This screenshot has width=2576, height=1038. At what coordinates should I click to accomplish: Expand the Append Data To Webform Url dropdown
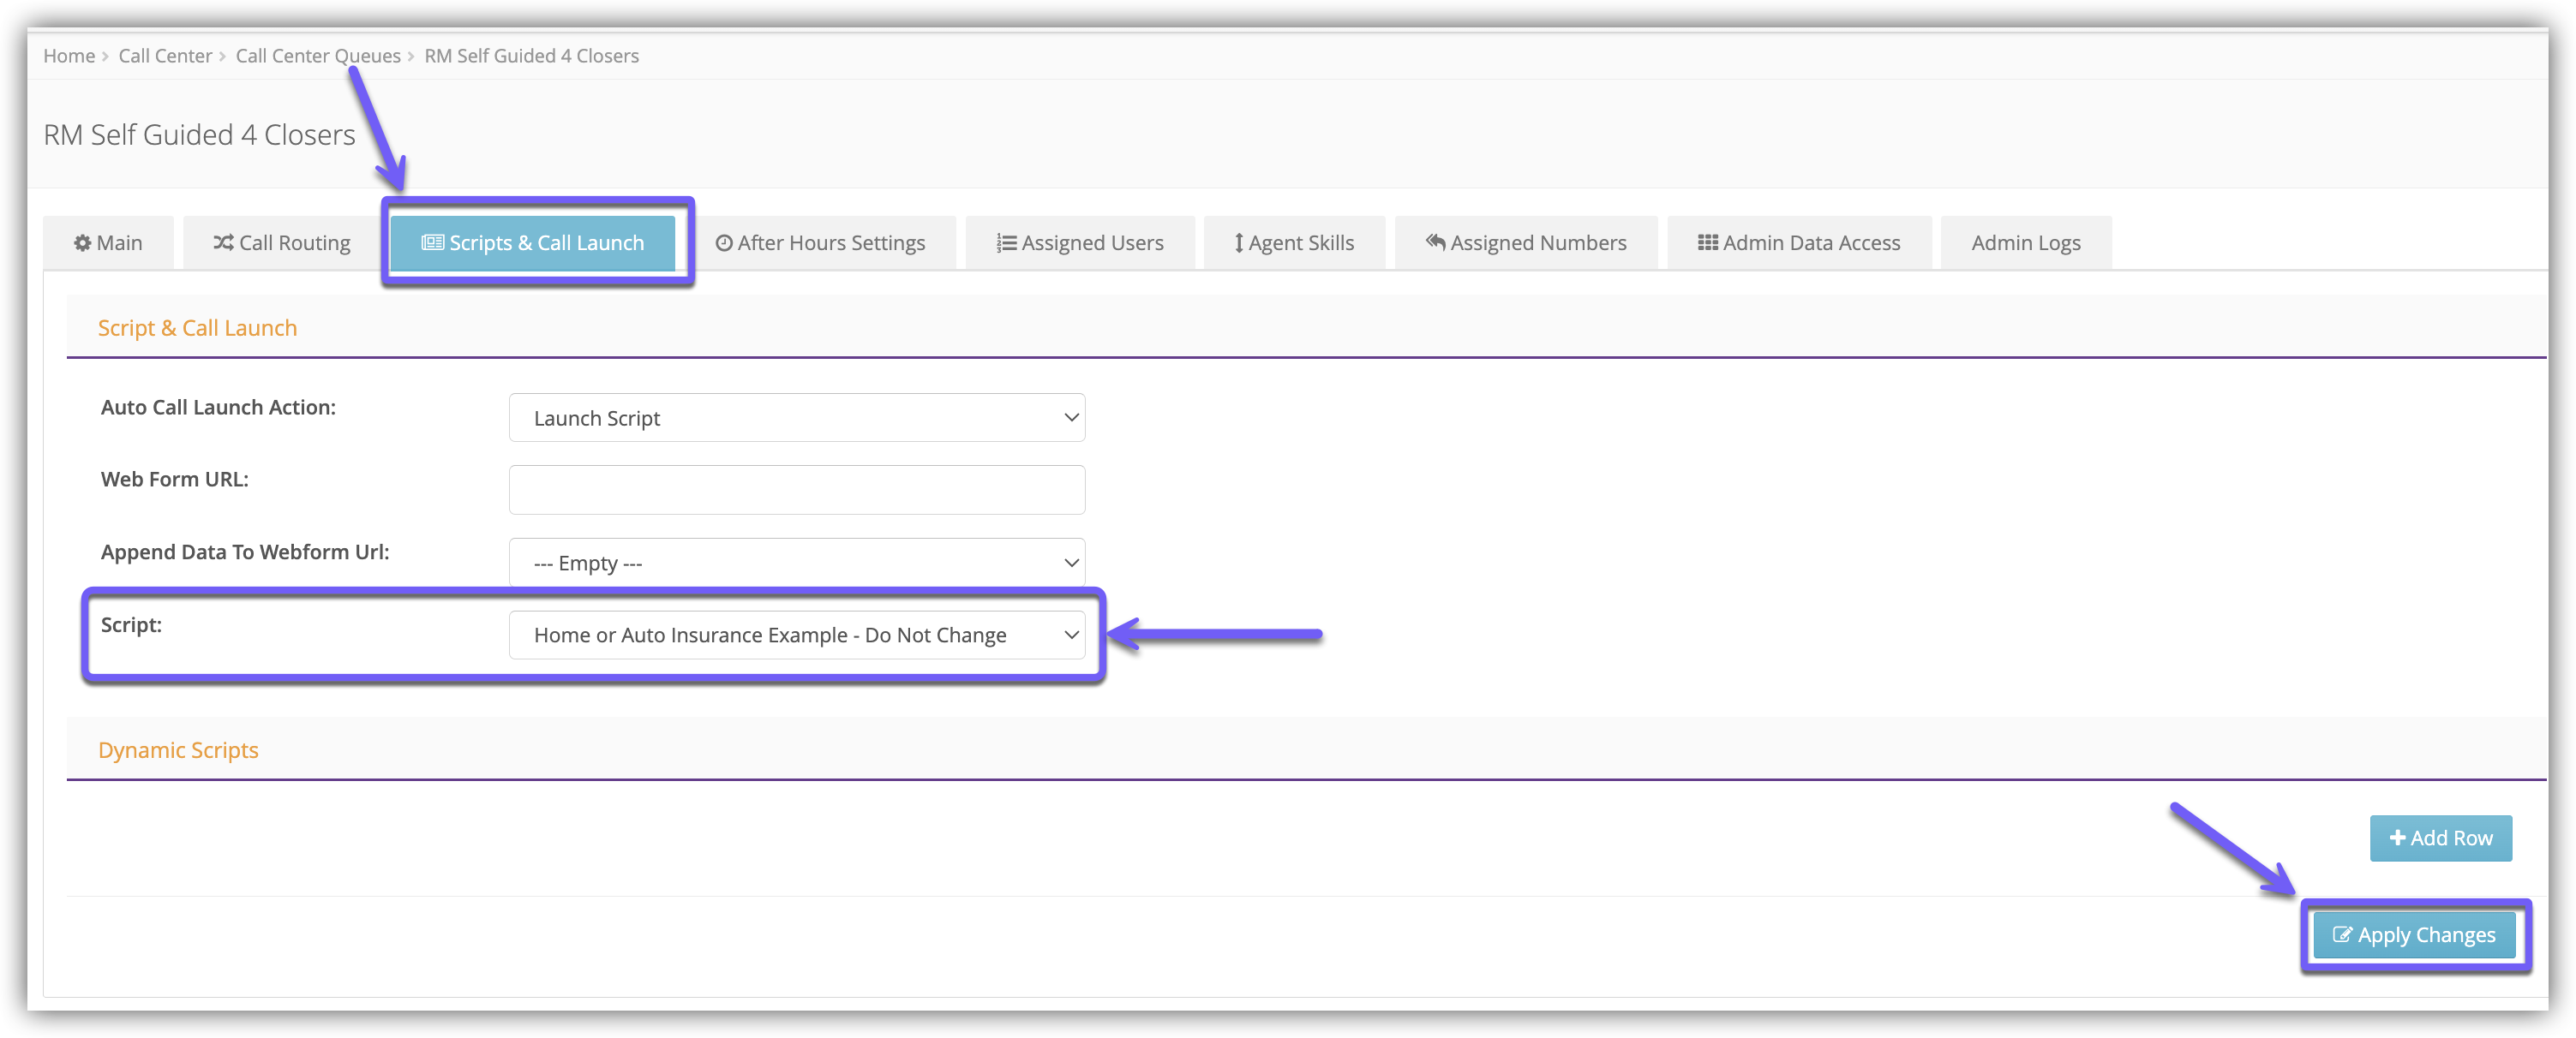pyautogui.click(x=796, y=563)
